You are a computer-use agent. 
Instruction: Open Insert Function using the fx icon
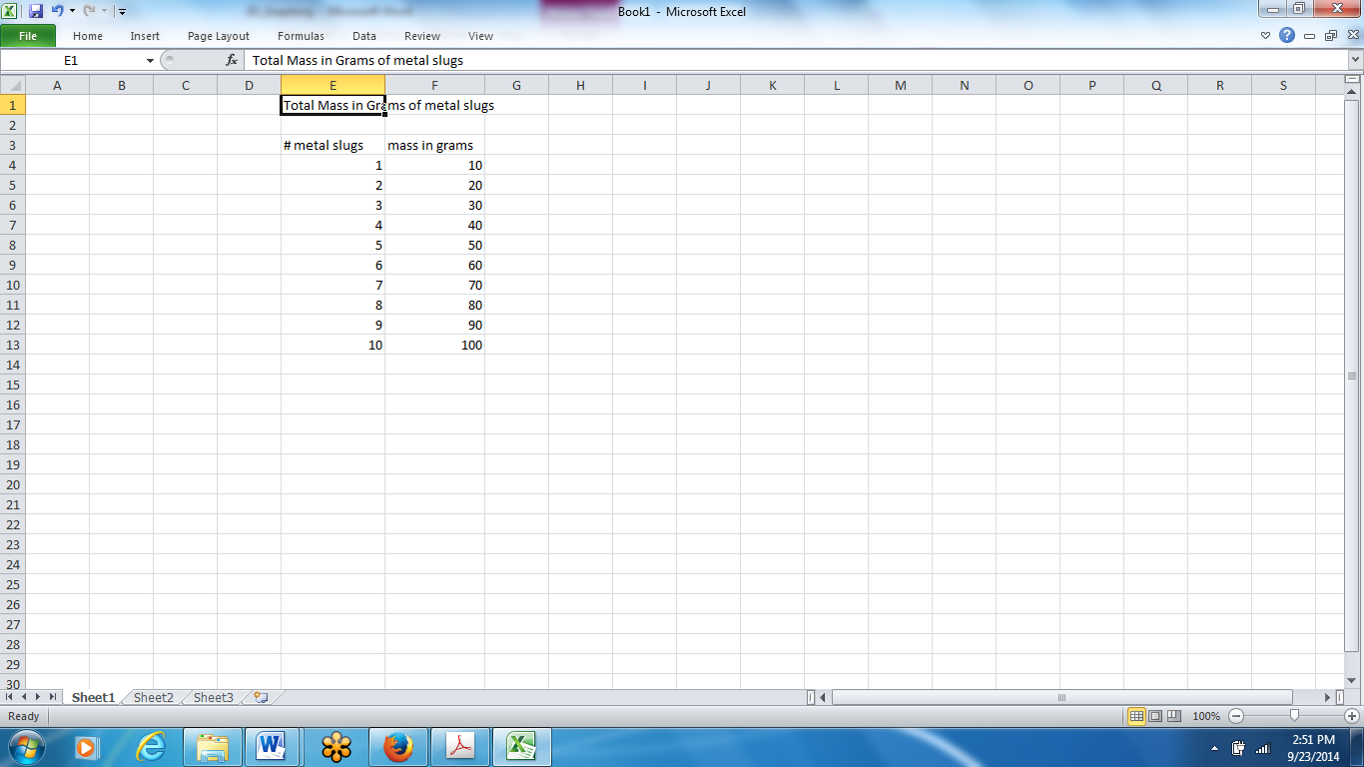click(232, 60)
